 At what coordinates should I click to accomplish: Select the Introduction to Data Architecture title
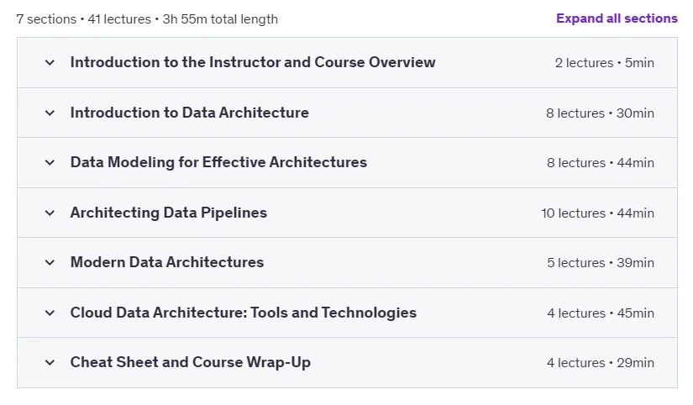190,113
